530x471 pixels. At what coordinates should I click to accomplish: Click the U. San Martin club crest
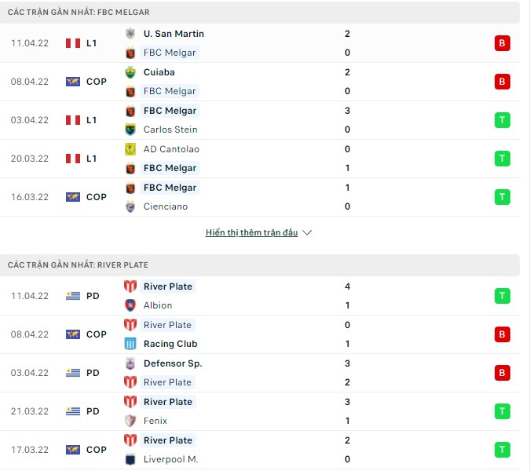(x=130, y=34)
